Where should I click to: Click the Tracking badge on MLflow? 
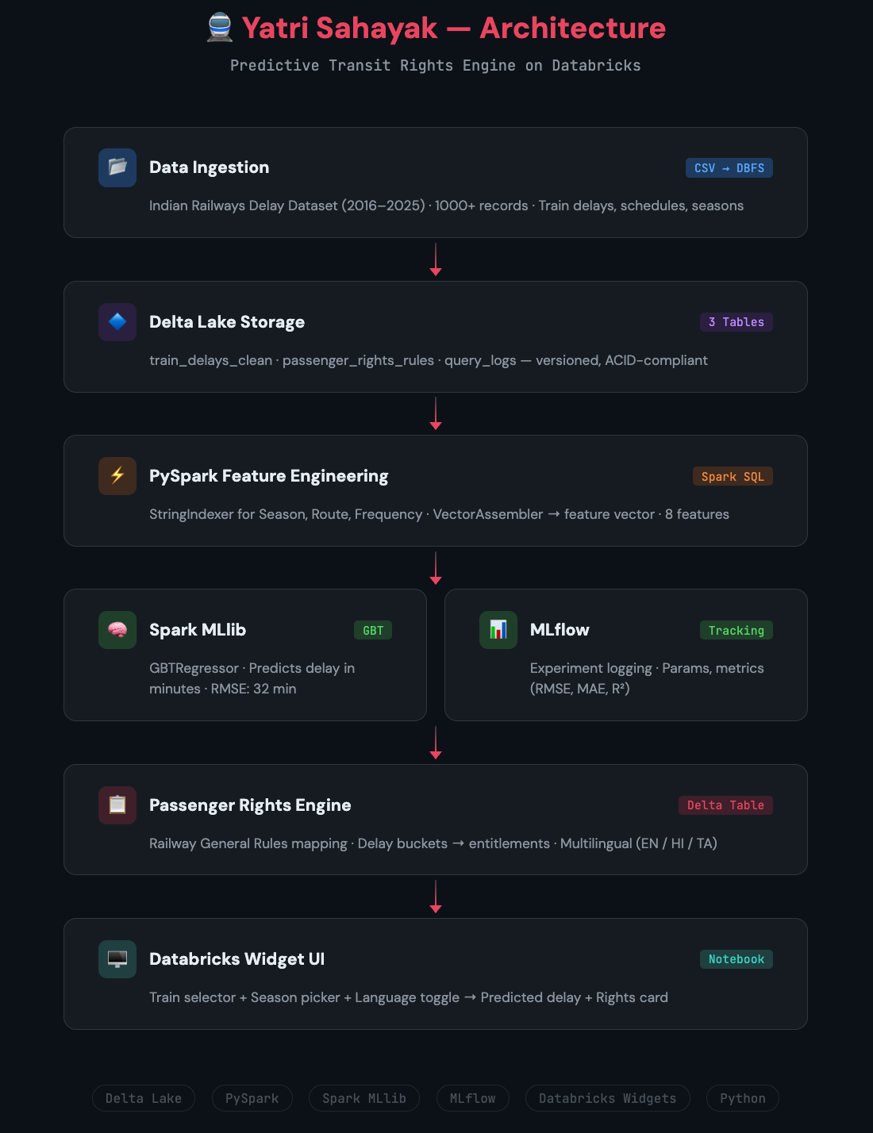pos(736,631)
